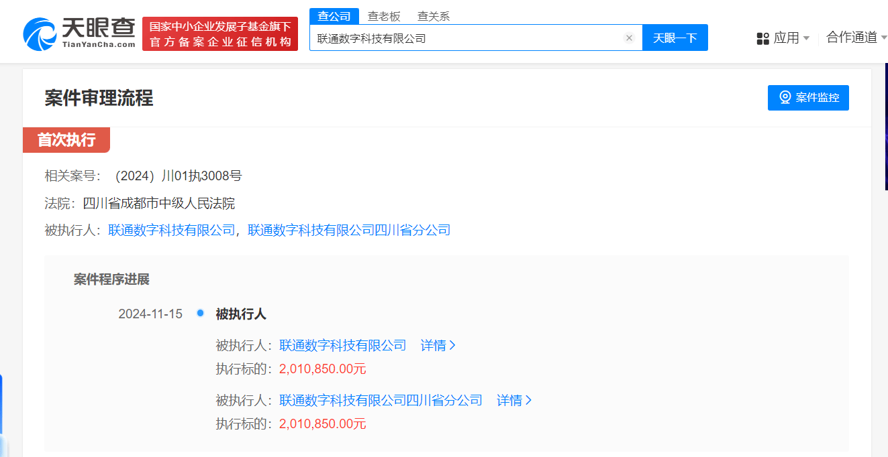
Task: Open 四川省分公司 link in case progress
Action: point(381,401)
